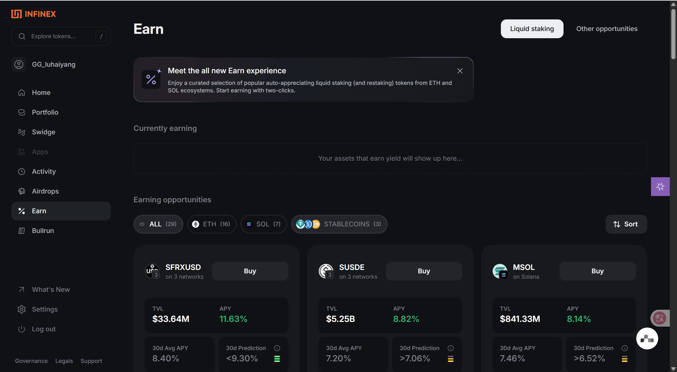Viewport: 677px width, 372px height.
Task: Click the SFRXUSD token logo
Action: [153, 271]
